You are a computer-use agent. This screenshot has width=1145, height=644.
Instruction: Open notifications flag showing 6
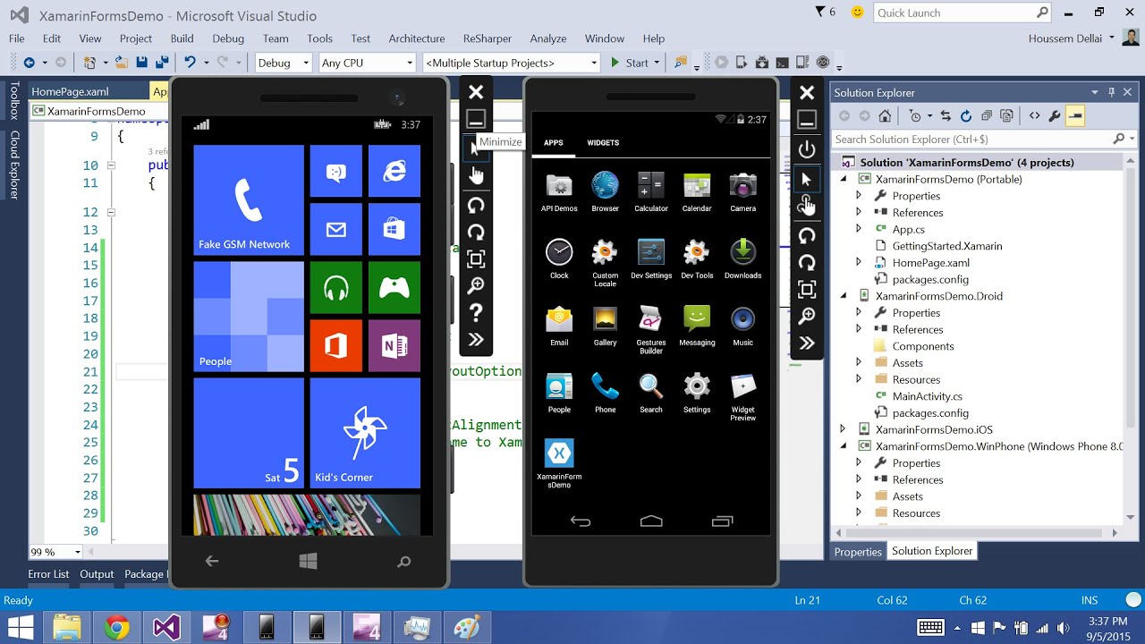click(826, 12)
